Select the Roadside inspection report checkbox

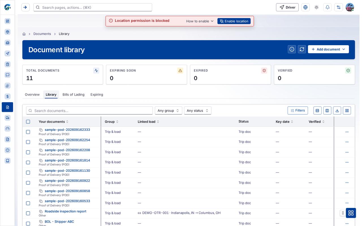28,213
